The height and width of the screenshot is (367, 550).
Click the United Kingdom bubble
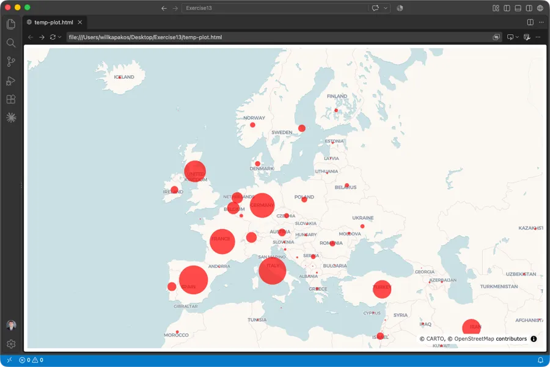pyautogui.click(x=195, y=172)
